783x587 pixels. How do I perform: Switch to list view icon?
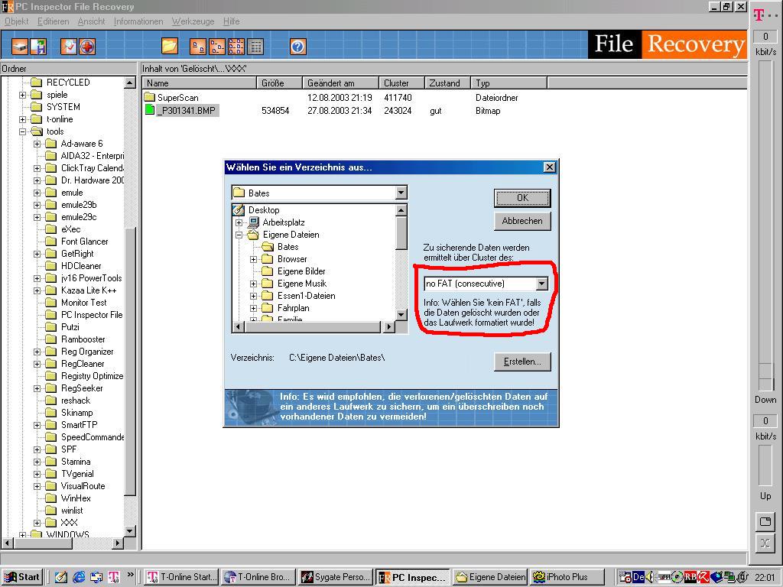tap(236, 47)
